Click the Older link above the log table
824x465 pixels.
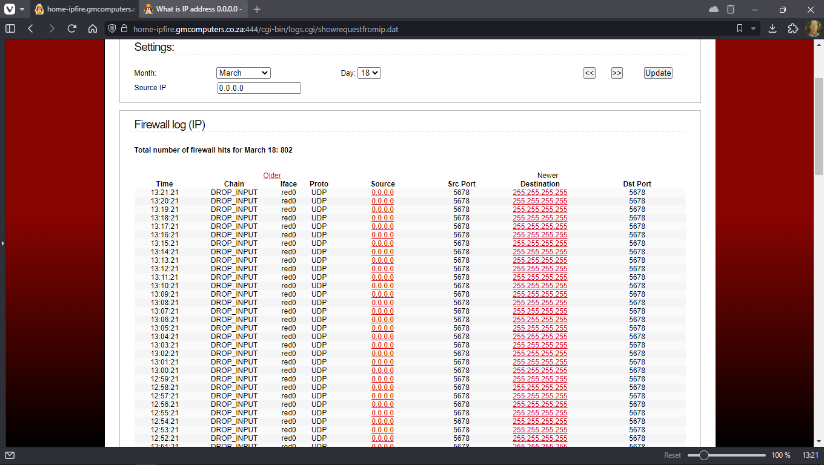(272, 176)
